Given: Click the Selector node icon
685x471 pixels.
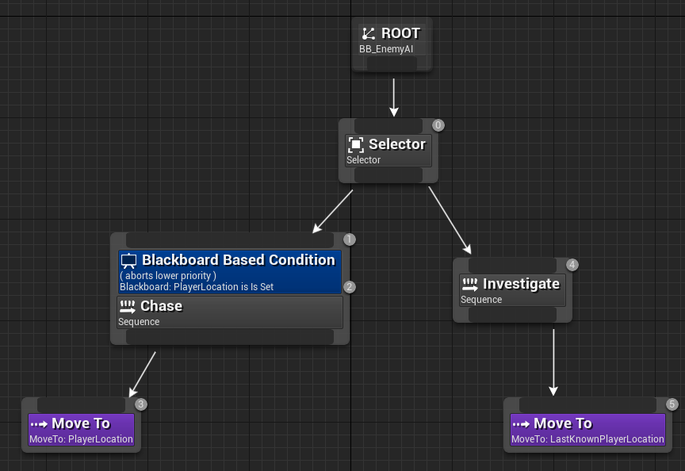Looking at the screenshot, I should tap(356, 144).
